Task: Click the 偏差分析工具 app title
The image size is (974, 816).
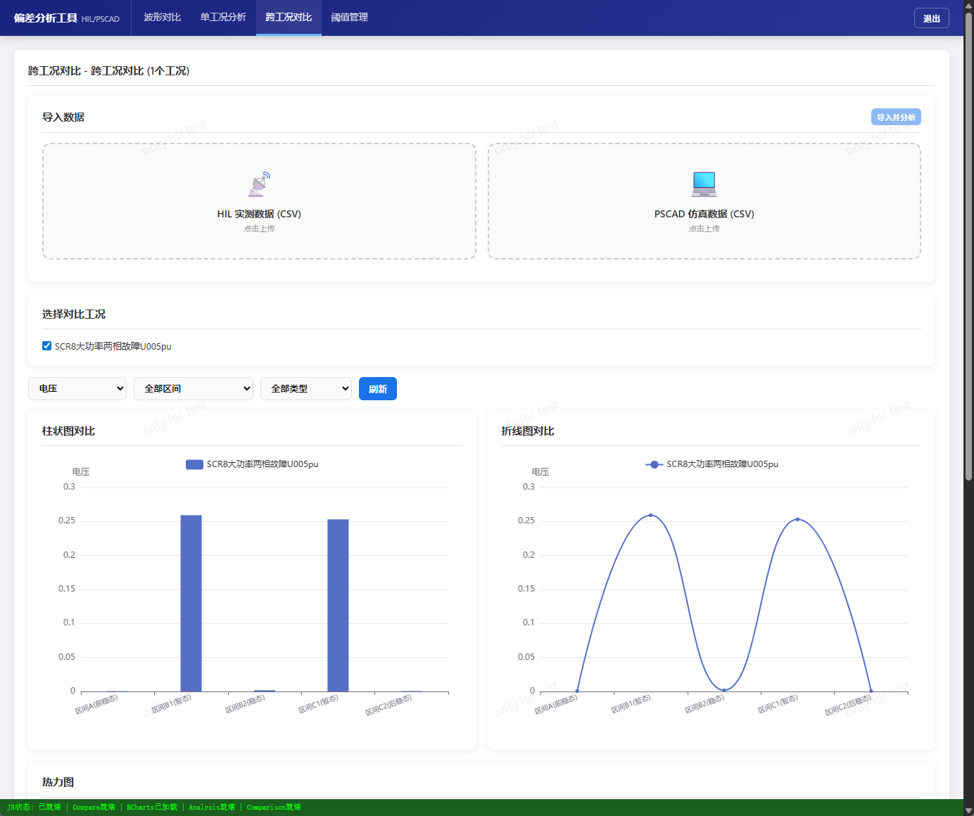Action: tap(46, 18)
